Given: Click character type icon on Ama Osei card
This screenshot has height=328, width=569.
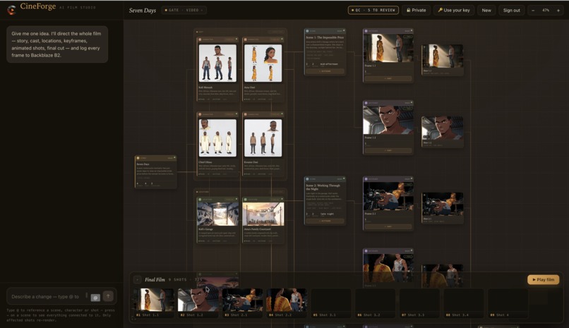Looking at the screenshot, I should click(245, 39).
